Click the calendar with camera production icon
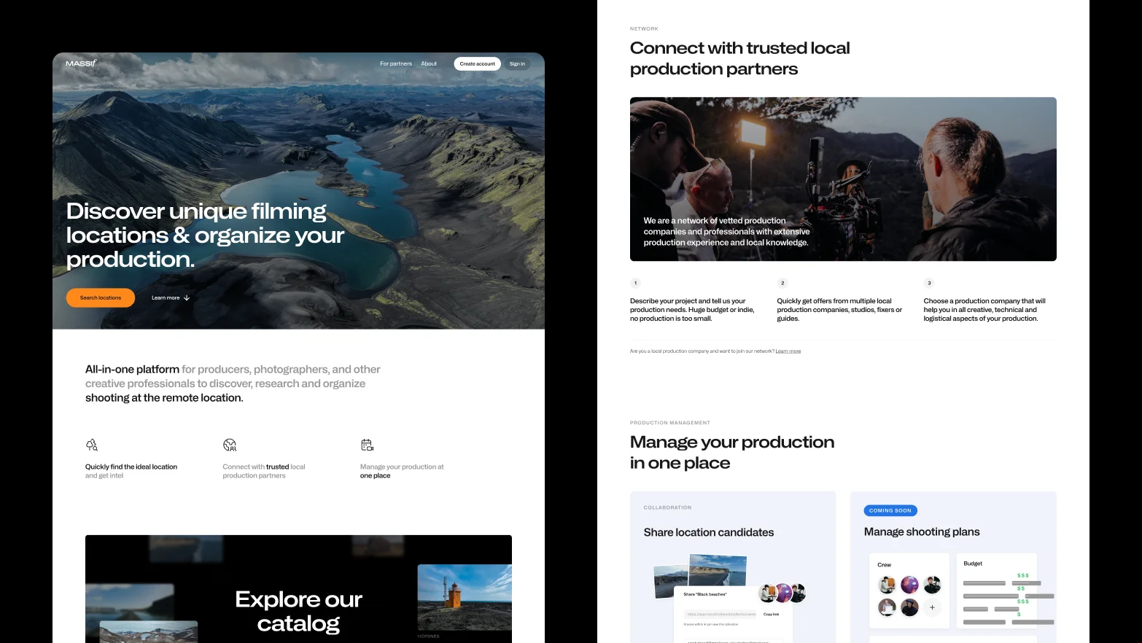The height and width of the screenshot is (643, 1142). [367, 445]
